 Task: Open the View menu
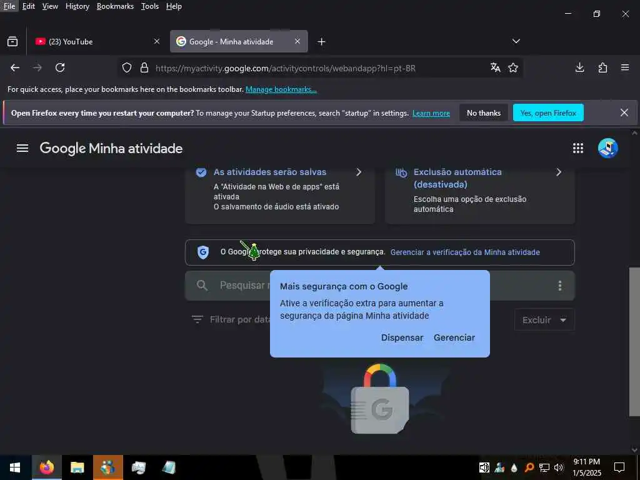click(50, 6)
